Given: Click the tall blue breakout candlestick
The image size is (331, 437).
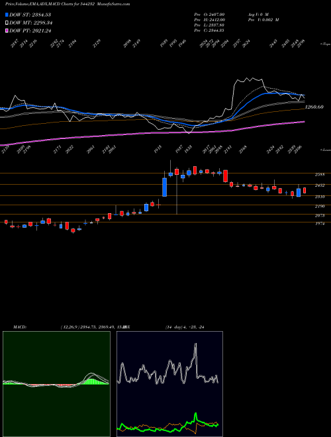Looking at the screenshot, I should [x=165, y=187].
